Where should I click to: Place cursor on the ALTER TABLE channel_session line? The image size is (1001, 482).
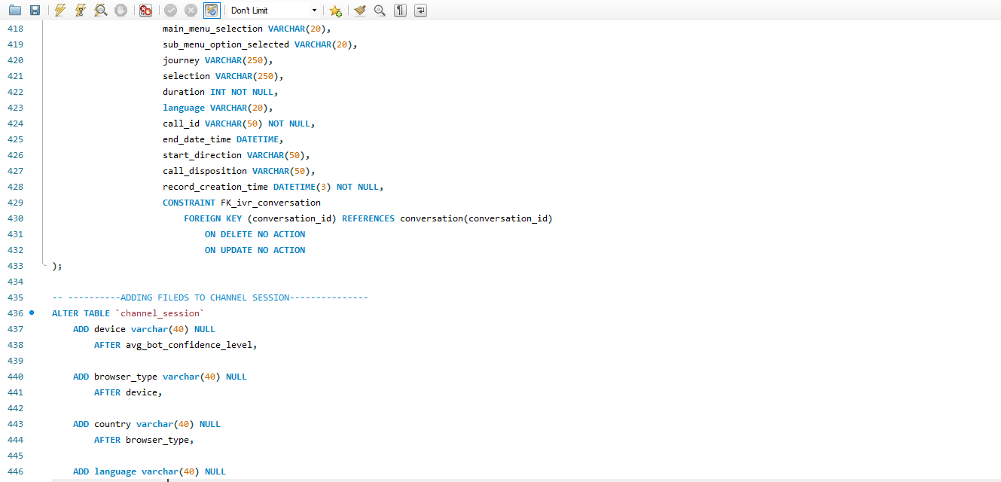coord(128,313)
